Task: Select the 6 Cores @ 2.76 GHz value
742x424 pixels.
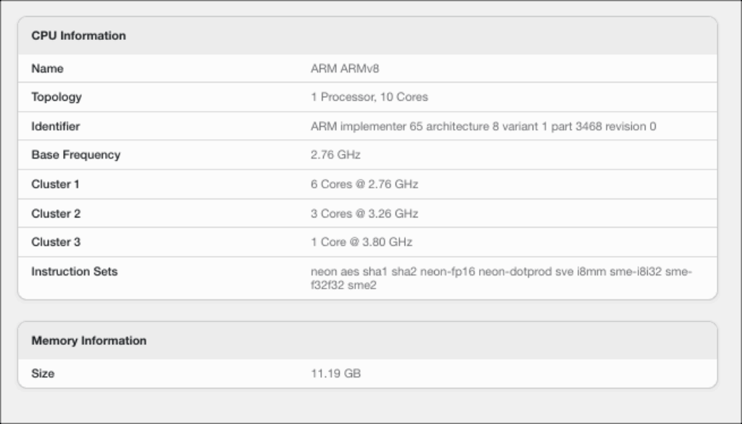Action: coord(364,184)
